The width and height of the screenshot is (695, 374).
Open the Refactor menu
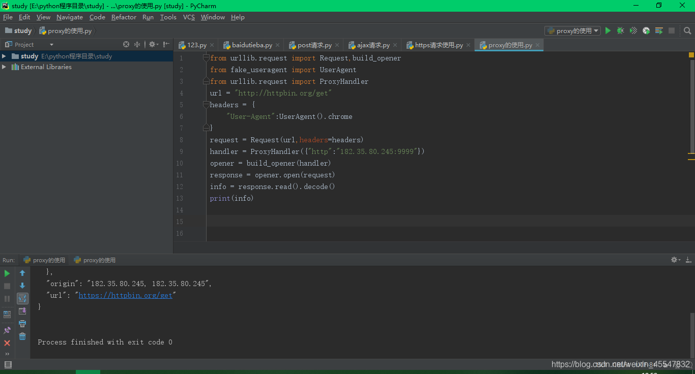pos(124,17)
